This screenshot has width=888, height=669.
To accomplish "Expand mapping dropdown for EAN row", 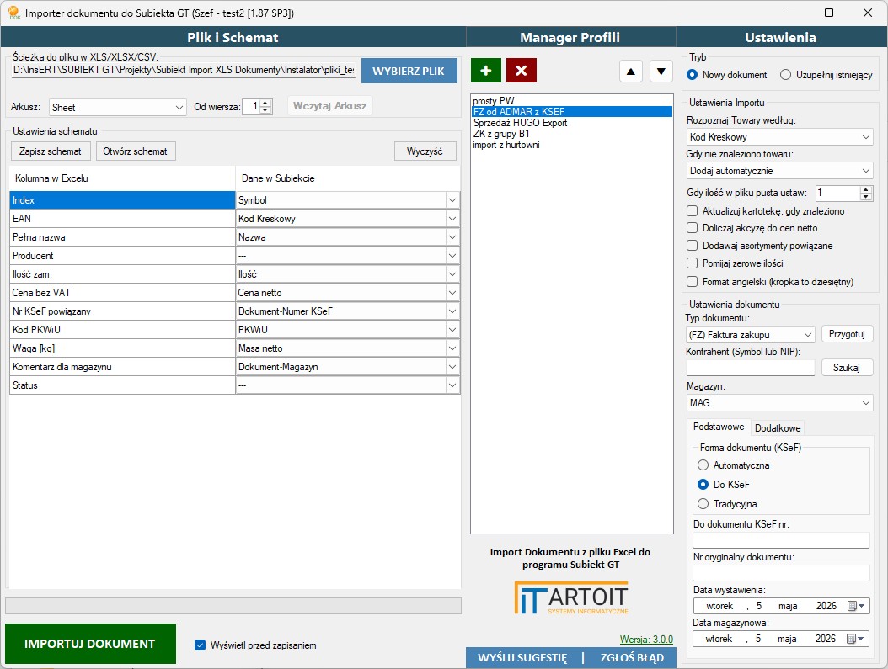I will coord(452,219).
